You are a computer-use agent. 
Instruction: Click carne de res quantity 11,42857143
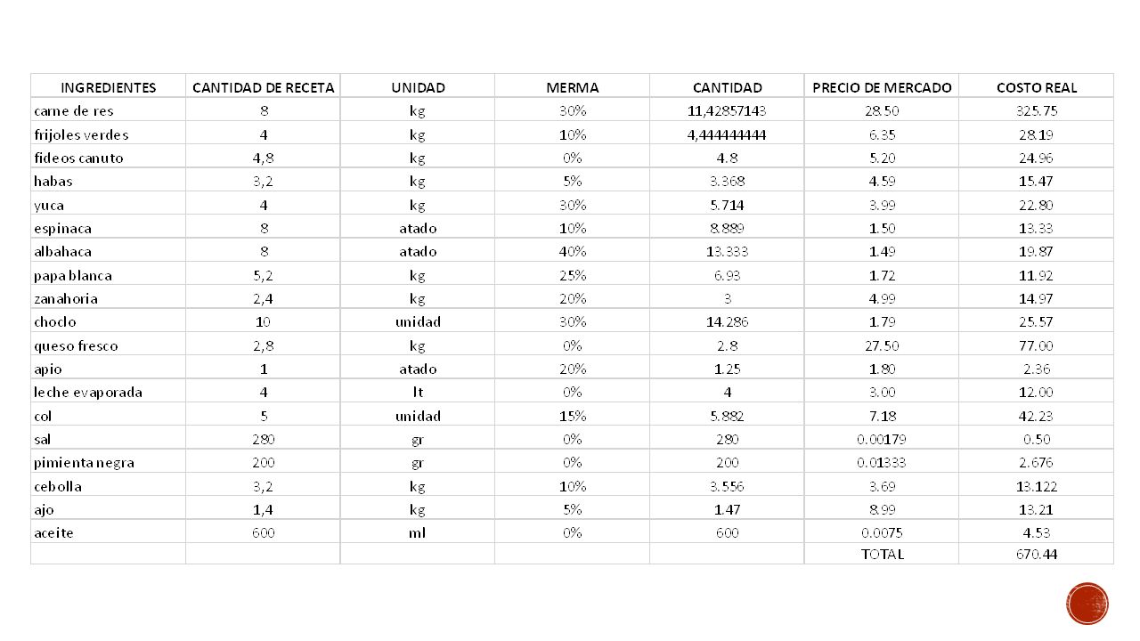[728, 111]
